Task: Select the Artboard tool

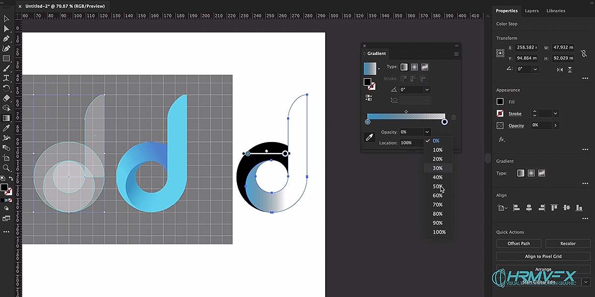Action: coord(6,158)
